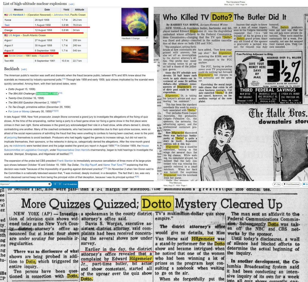The width and height of the screenshot is (308, 282).
Task: Click the Mission column header
Action: (18, 10)
